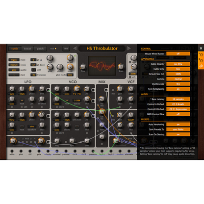Load the next preset with right arrow
Viewport: 204px width, 204px height.
click(129, 49)
